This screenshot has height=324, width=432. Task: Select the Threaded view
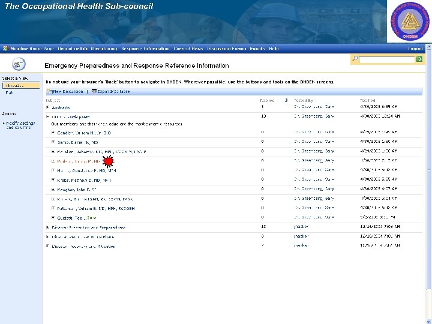click(x=21, y=85)
